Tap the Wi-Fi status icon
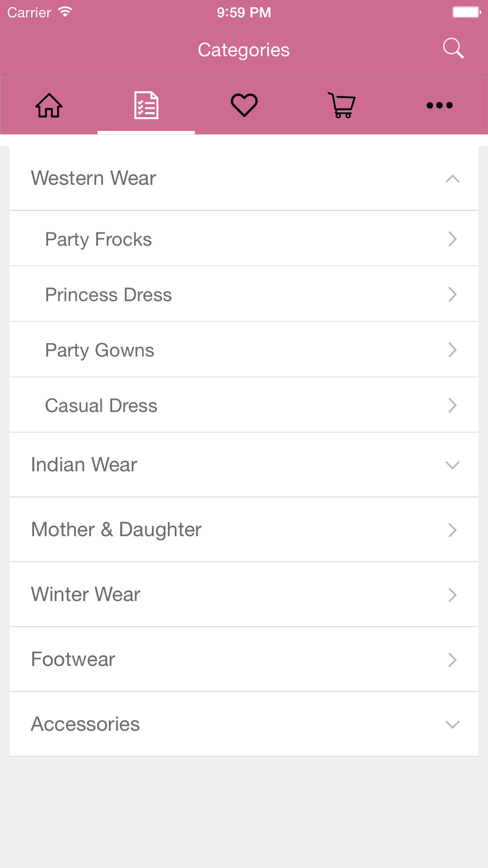The image size is (488, 868). point(65,12)
